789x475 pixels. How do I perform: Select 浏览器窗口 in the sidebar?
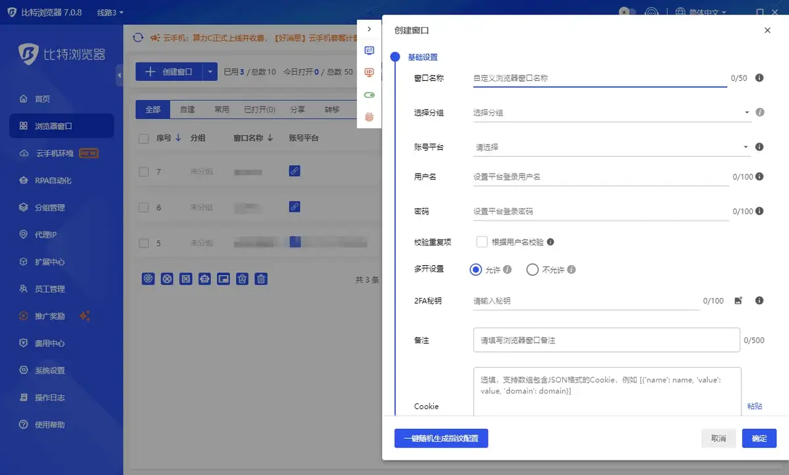click(x=61, y=126)
